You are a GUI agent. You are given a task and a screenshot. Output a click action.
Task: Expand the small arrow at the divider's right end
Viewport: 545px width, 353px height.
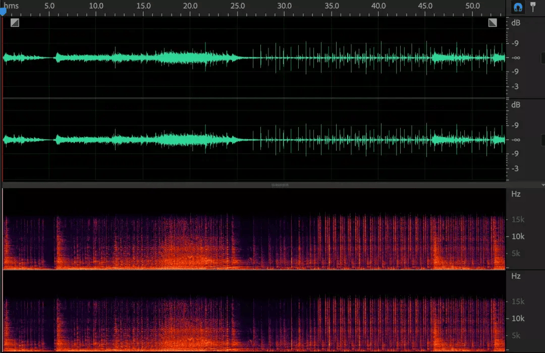(x=543, y=185)
